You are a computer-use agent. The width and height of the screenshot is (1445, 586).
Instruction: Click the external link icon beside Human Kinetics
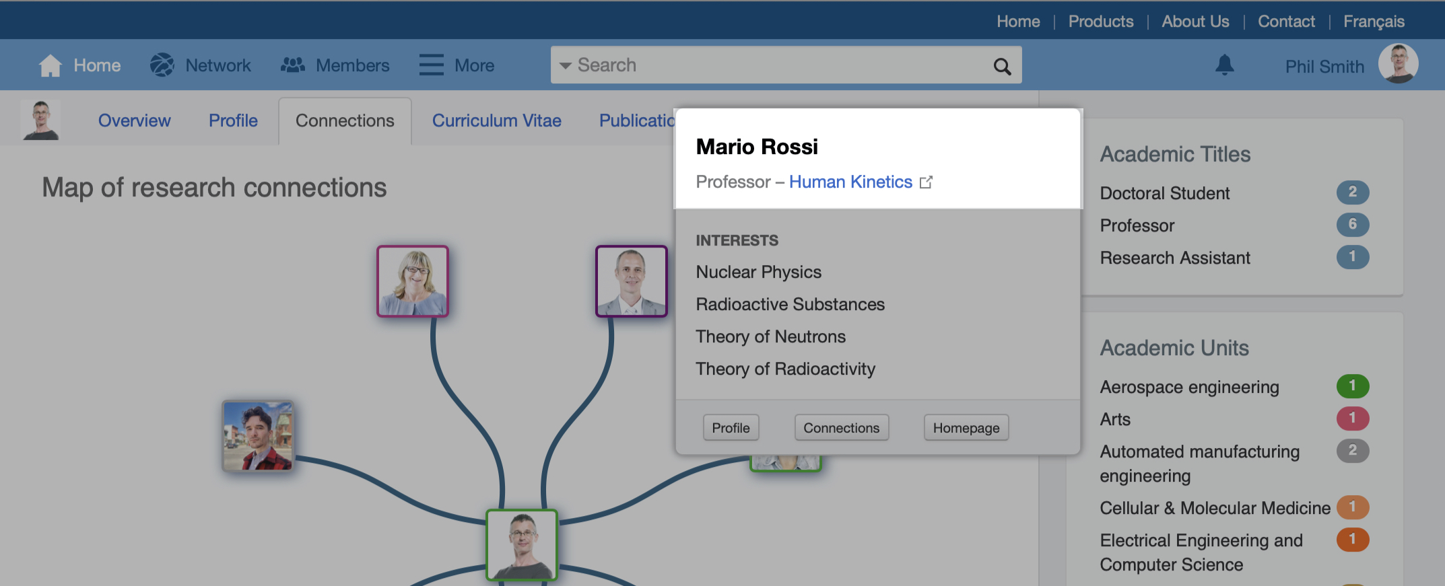[x=926, y=182]
